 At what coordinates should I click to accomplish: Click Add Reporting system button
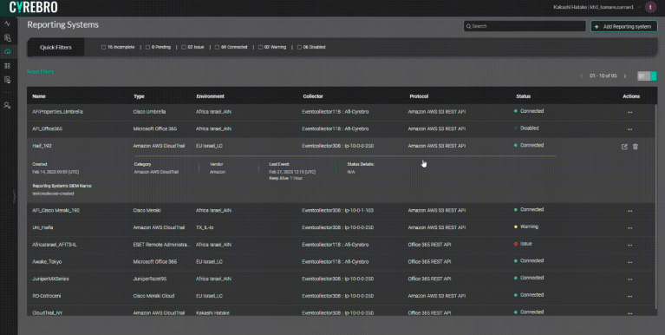pos(624,26)
